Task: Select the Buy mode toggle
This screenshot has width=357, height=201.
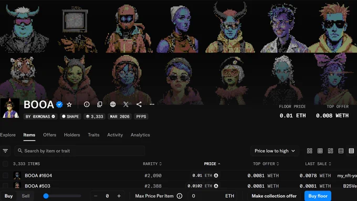Action: point(8,196)
